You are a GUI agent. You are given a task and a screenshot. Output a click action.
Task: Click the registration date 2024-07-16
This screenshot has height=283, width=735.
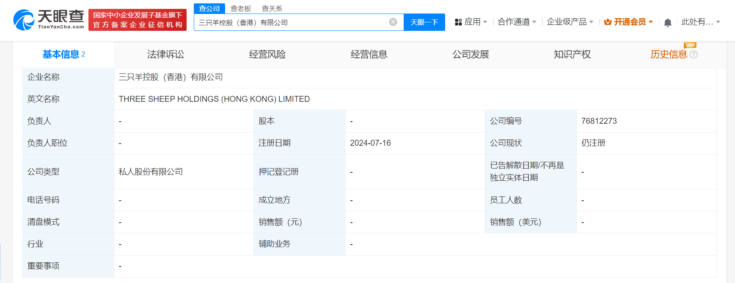point(370,143)
